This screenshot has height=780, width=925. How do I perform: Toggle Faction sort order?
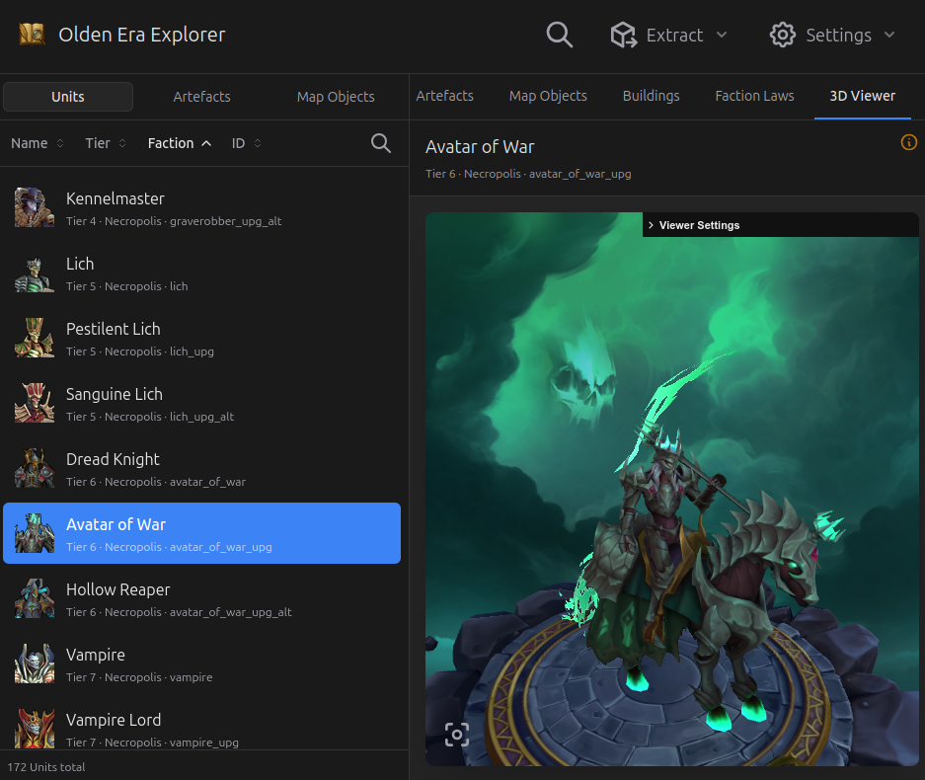pos(180,143)
